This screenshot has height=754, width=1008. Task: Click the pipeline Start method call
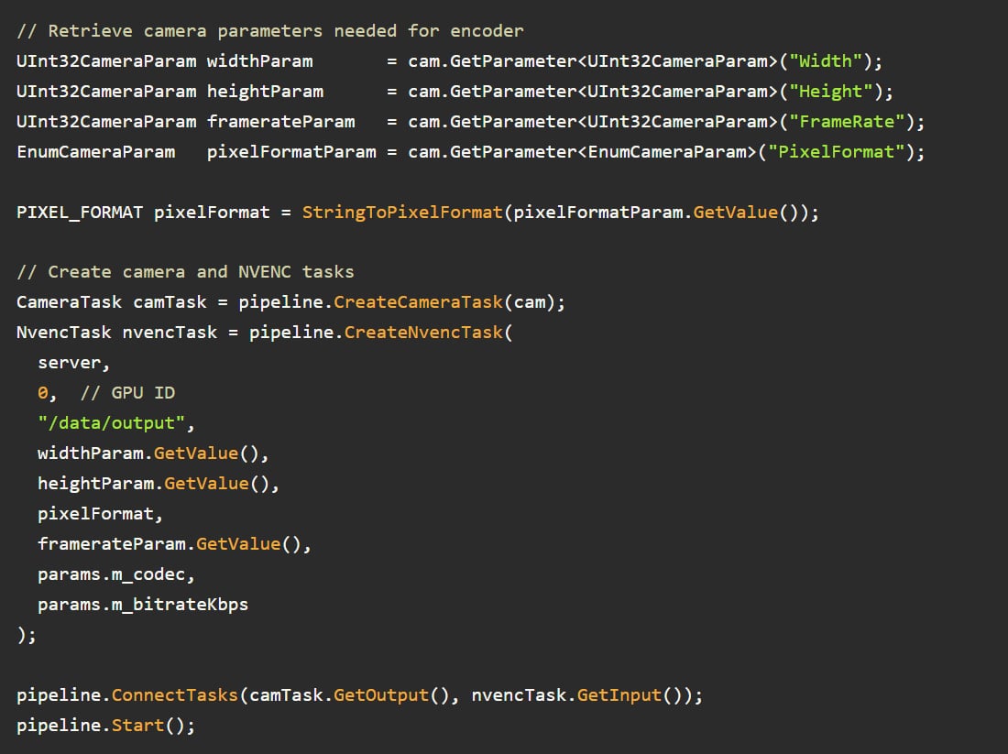137,726
